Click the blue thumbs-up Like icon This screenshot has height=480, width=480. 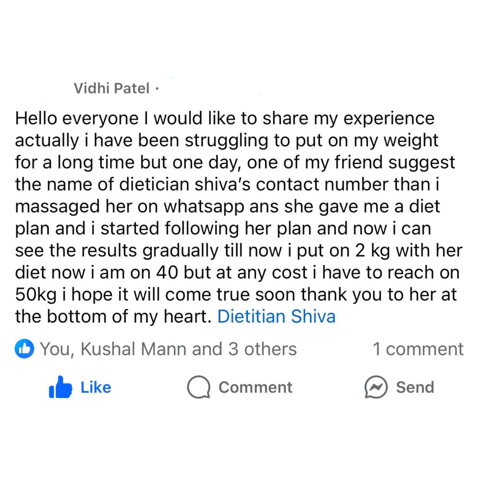click(x=60, y=387)
